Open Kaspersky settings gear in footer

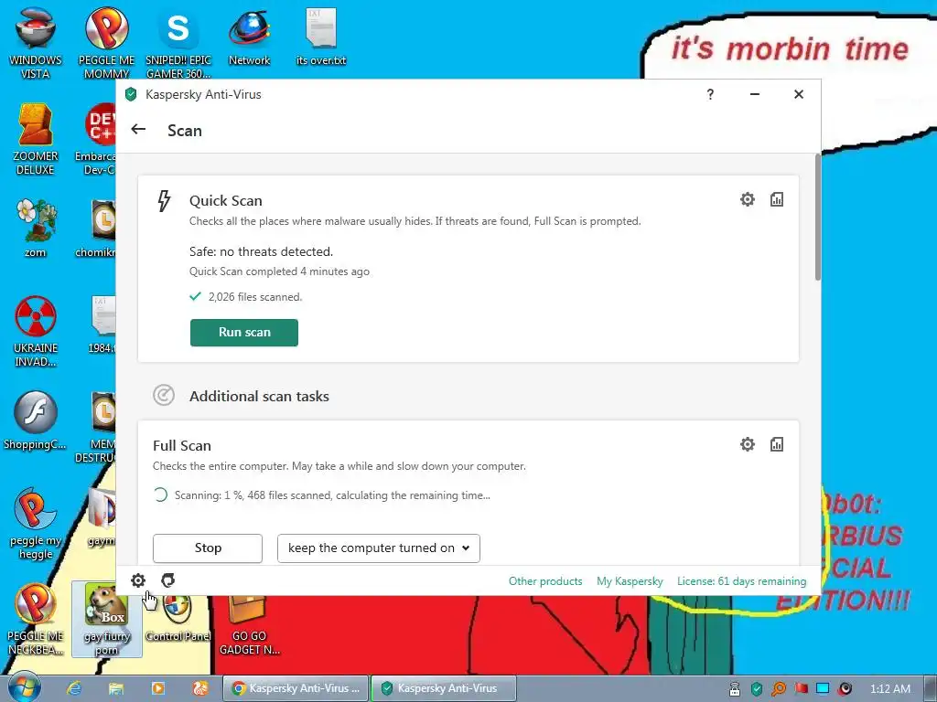(138, 580)
